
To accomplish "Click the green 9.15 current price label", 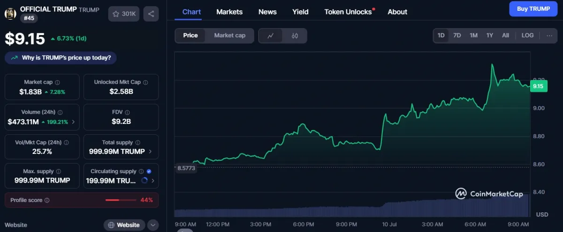I will 538,86.
